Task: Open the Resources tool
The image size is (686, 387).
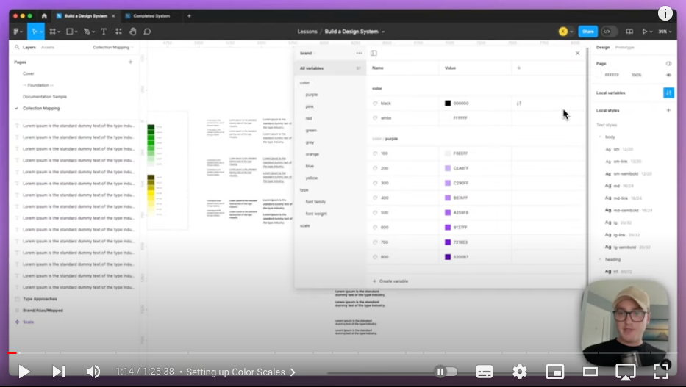Action: click(x=118, y=32)
